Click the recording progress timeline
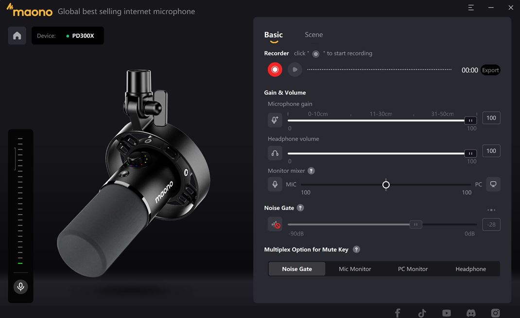 (x=379, y=69)
